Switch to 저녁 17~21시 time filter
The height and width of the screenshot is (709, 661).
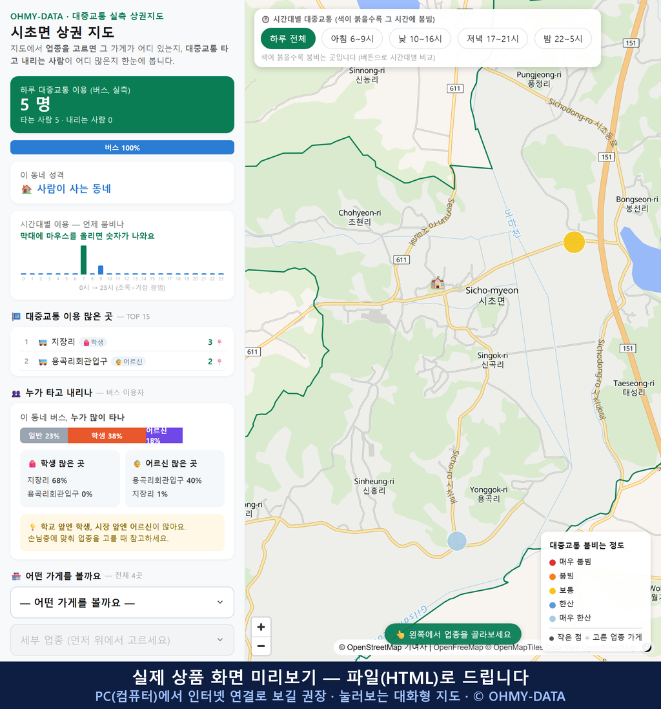point(493,39)
